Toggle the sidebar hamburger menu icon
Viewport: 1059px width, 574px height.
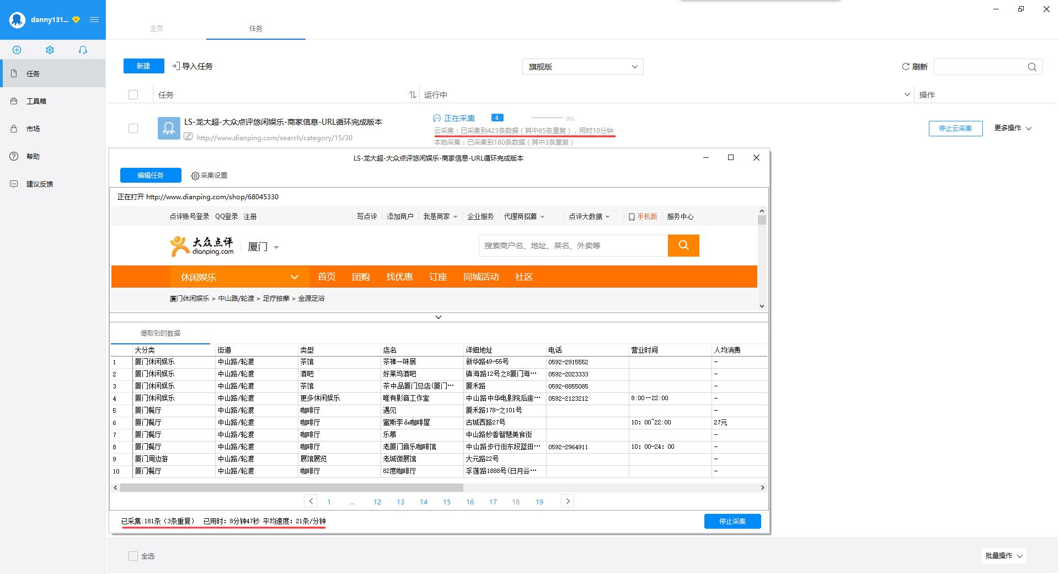[x=94, y=20]
